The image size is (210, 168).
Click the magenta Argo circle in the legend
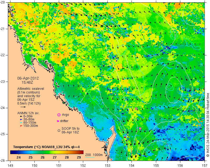click(59, 115)
